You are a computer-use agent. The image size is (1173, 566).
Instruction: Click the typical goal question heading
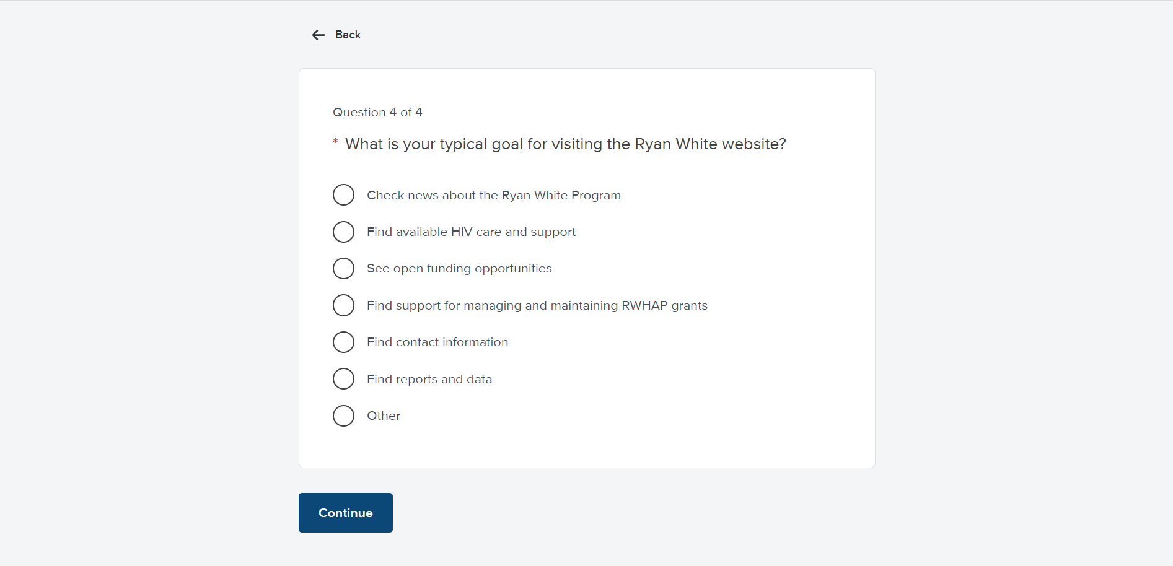pyautogui.click(x=565, y=144)
